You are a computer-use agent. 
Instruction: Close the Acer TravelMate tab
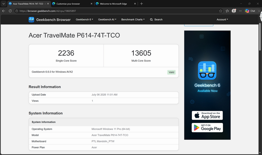pos(48,4)
